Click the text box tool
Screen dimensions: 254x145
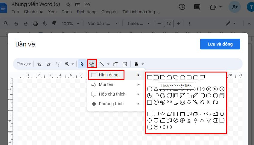click(115, 64)
